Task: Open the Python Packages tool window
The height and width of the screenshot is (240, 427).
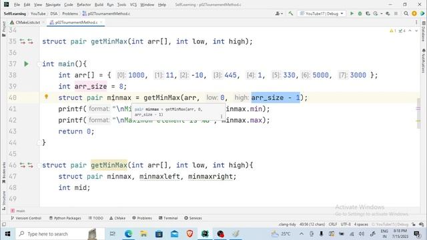Action: point(65,218)
